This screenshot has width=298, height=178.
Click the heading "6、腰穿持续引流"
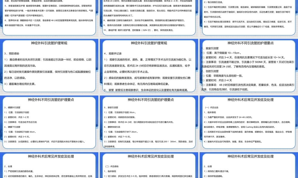(x=112, y=127)
